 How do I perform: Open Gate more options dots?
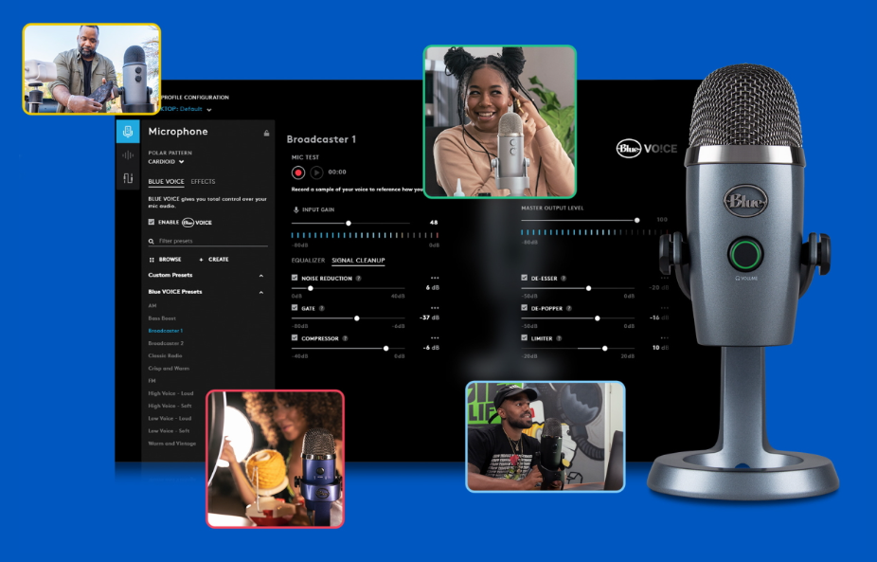coord(435,308)
